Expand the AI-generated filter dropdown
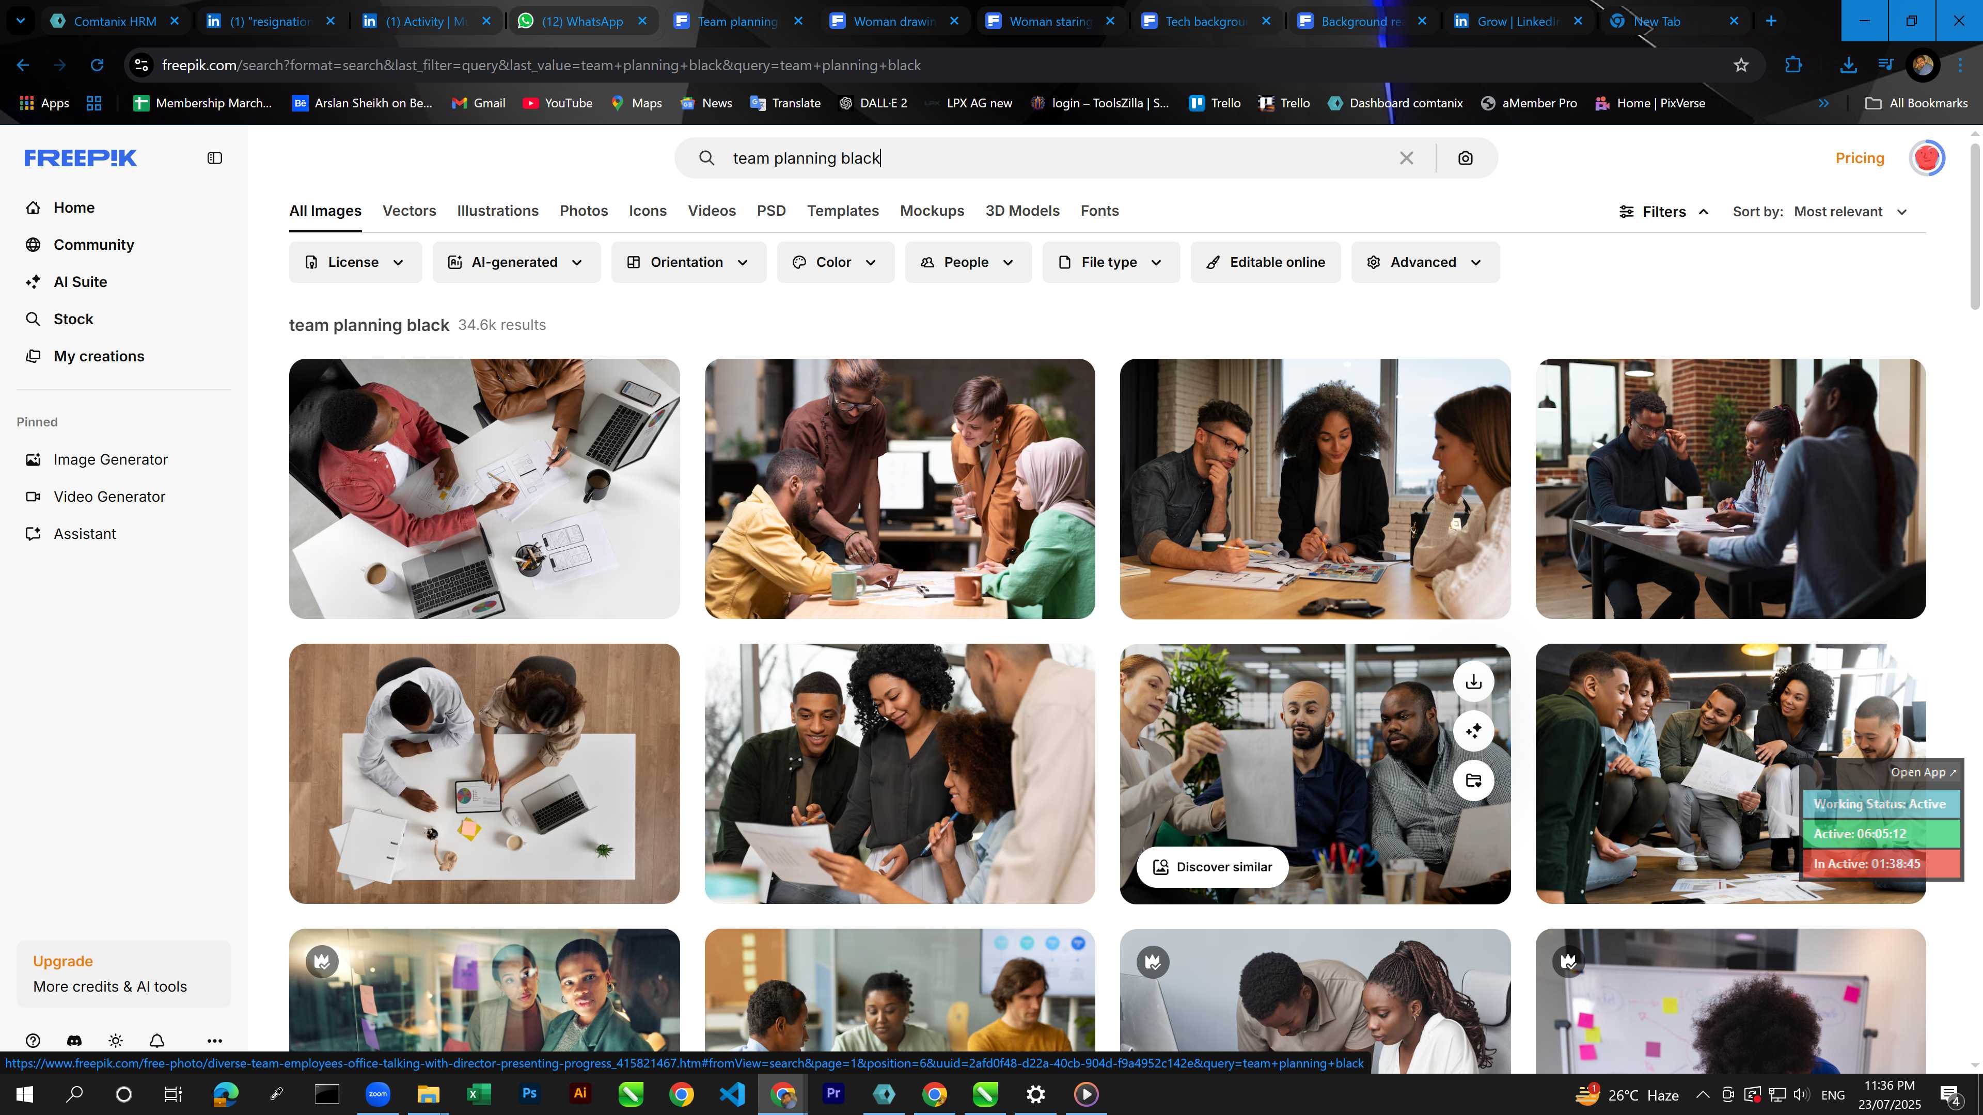This screenshot has height=1115, width=1983. tap(516, 262)
